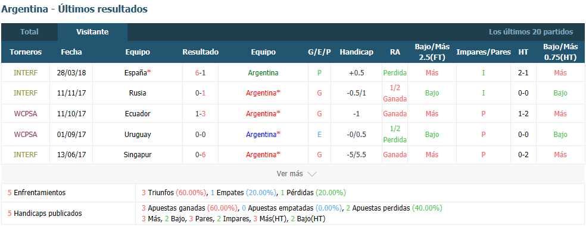Screen dimensions: 586x226
Task: Open the 1-3 result against Ecuador
Action: pyautogui.click(x=200, y=113)
